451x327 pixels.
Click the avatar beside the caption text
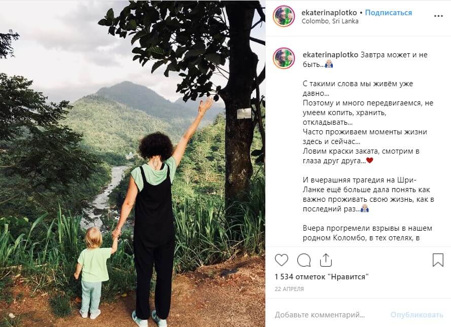click(284, 58)
